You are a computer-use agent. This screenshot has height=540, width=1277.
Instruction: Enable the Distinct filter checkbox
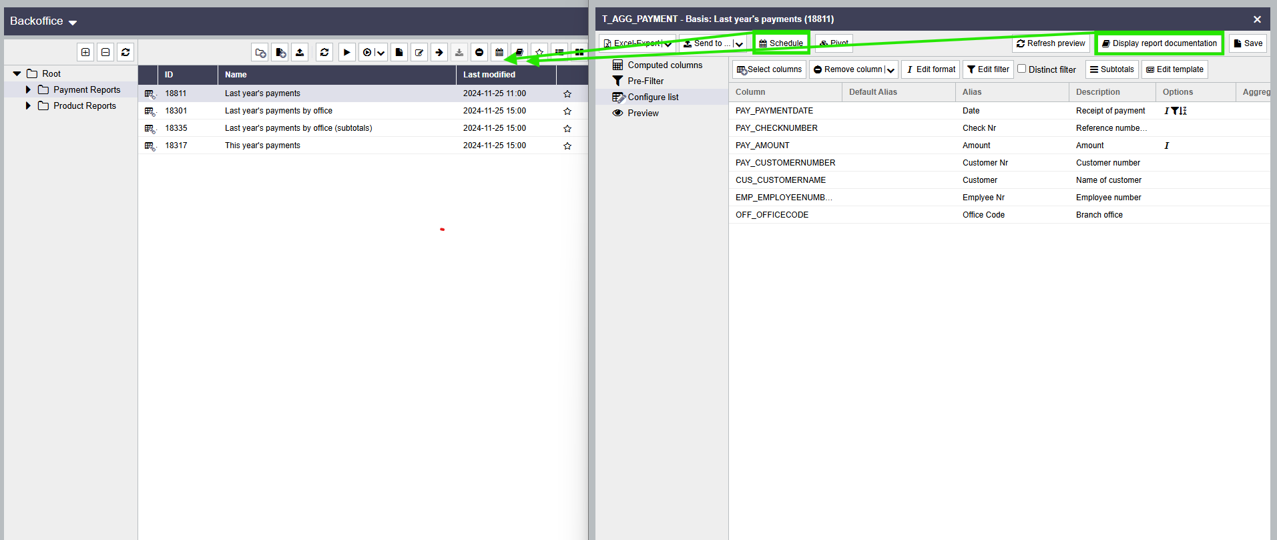point(1021,69)
